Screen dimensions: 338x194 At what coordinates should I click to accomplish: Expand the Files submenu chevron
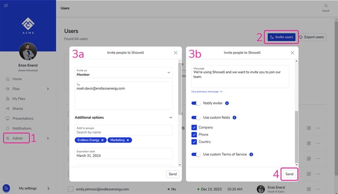tap(48, 89)
